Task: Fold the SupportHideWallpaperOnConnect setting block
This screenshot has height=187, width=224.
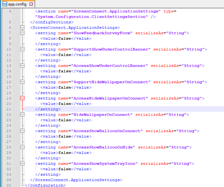Action: click(x=23, y=82)
